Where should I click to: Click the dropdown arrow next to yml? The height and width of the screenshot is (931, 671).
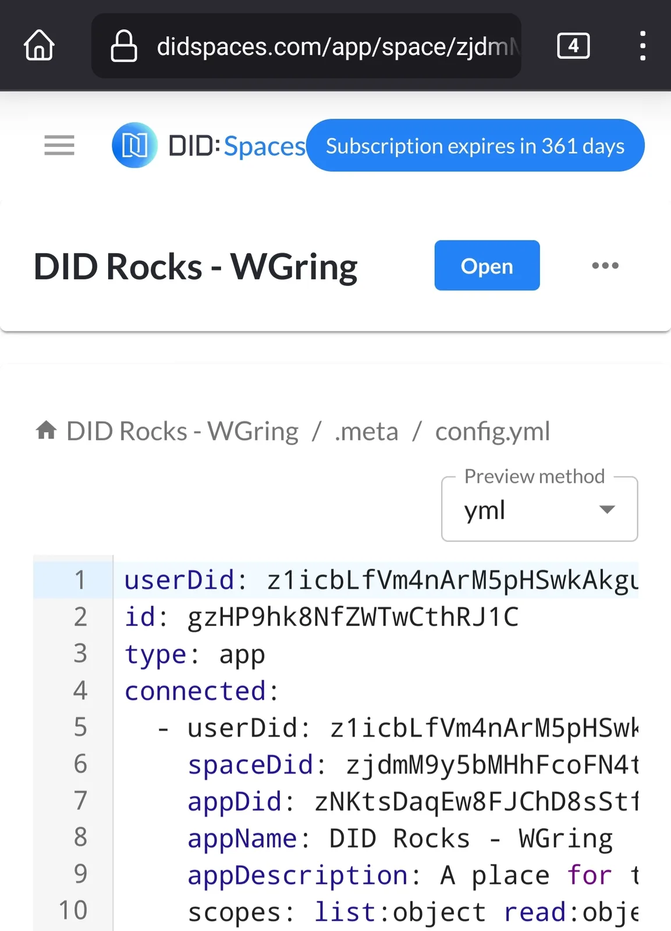[x=607, y=510]
